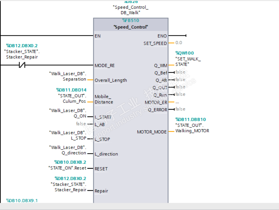Click the Overall_Length input pin
Image resolution: width=279 pixels, height=210 pixels.
point(111,80)
